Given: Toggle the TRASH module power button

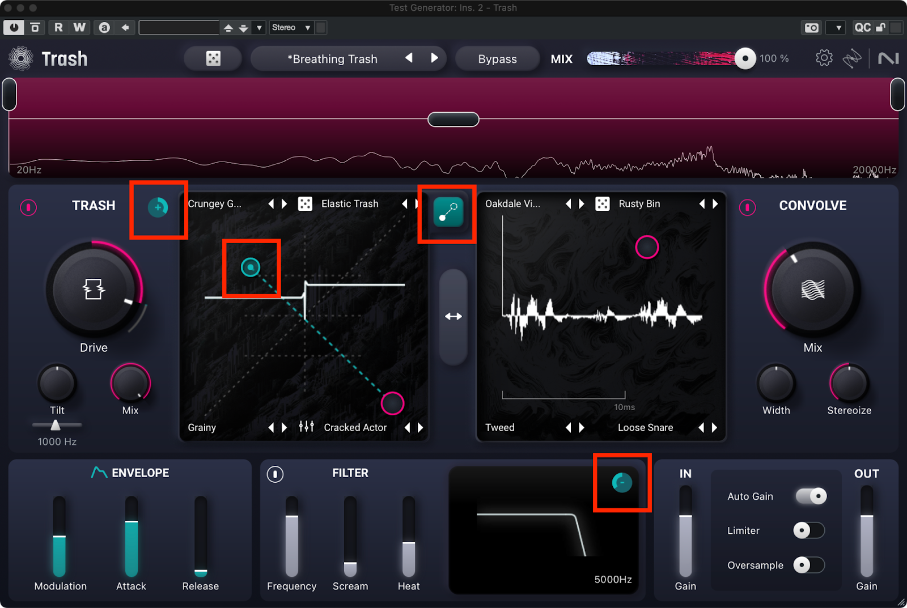Looking at the screenshot, I should tap(28, 207).
